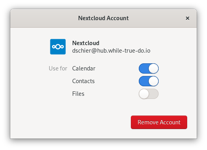Screen dimensions: 207x150
Task: Click the blue Nextcloud logo icon
Action: pos(58,47)
